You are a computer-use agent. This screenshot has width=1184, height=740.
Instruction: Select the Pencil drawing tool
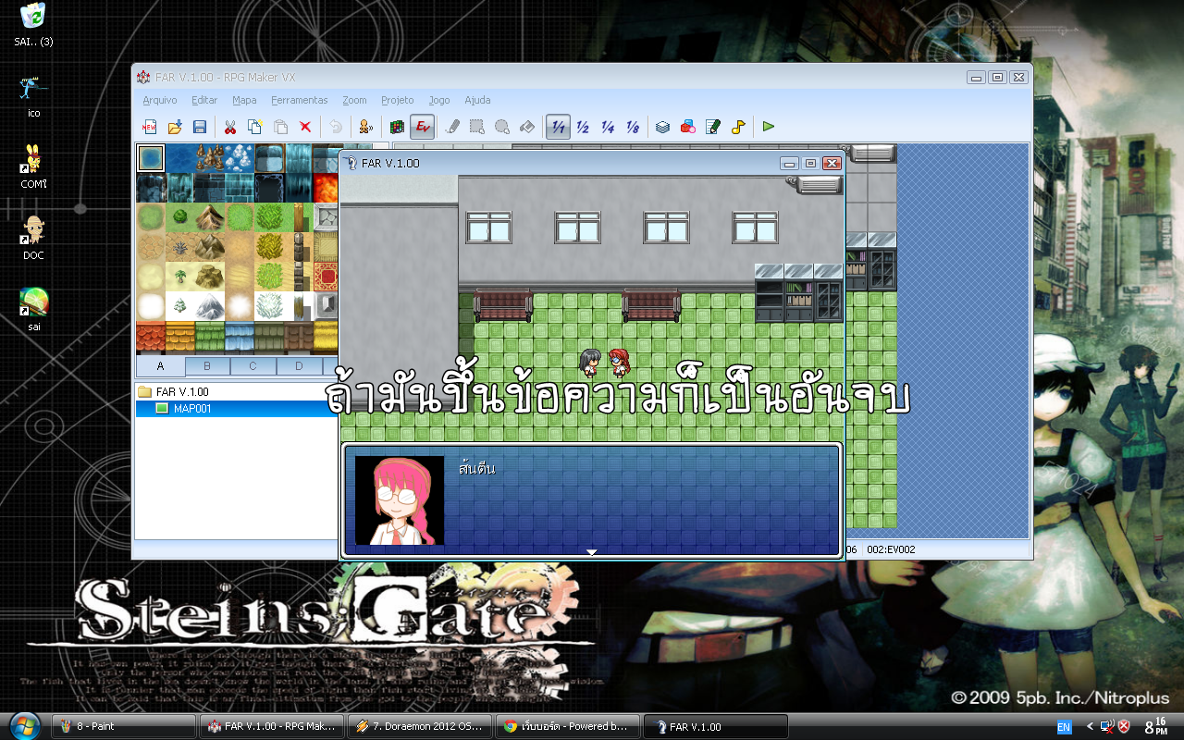452,127
